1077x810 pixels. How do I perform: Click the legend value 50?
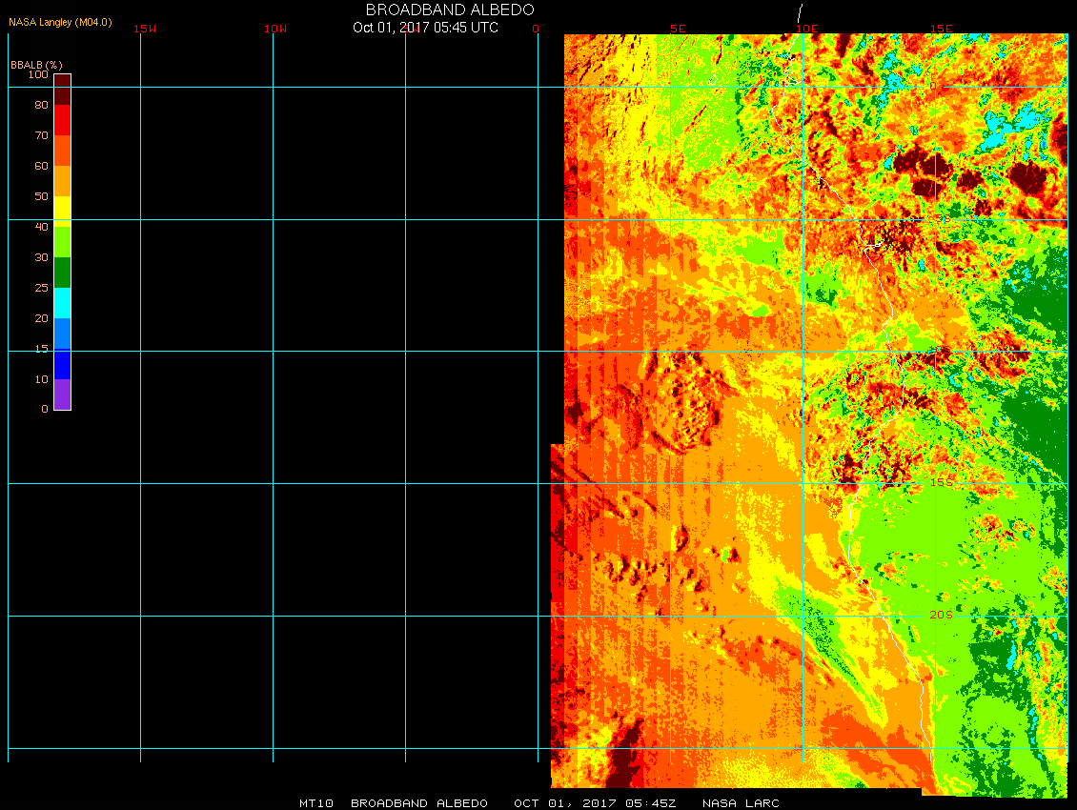[x=42, y=196]
